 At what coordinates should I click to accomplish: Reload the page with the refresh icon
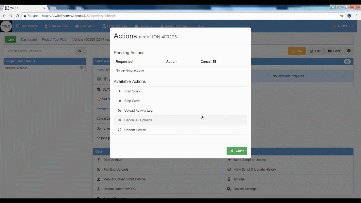pos(18,16)
